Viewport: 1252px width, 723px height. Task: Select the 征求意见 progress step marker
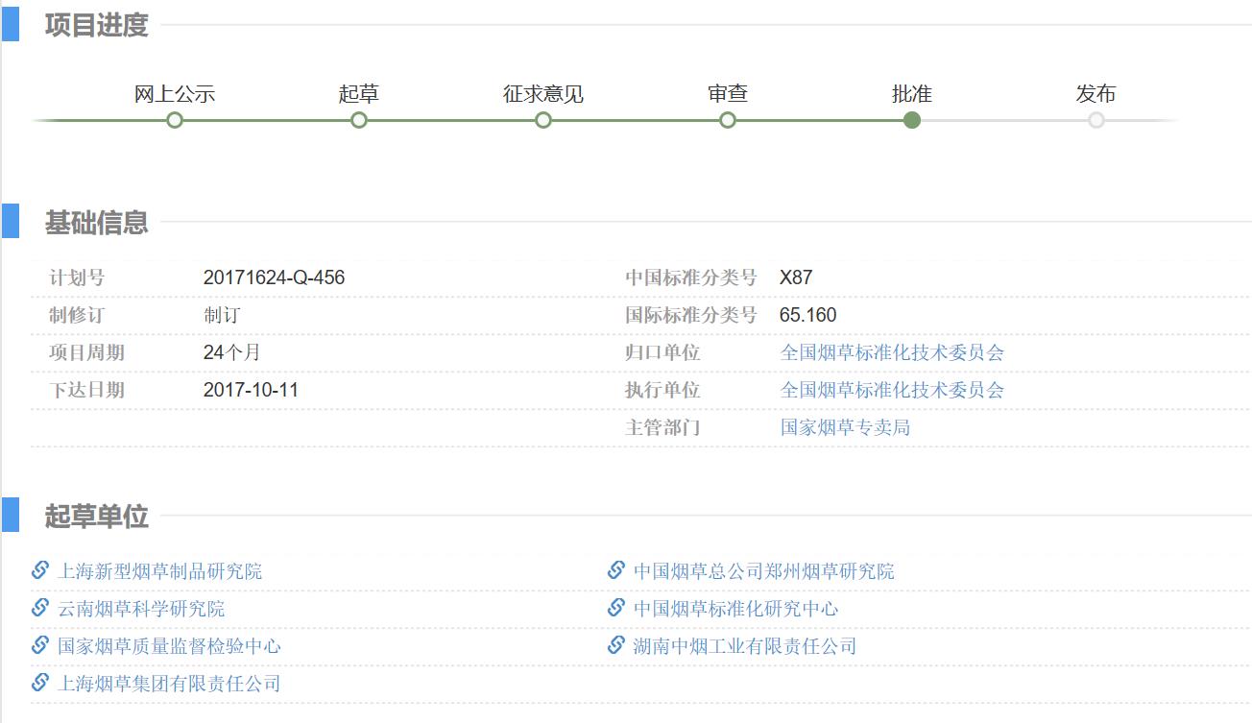point(543,120)
